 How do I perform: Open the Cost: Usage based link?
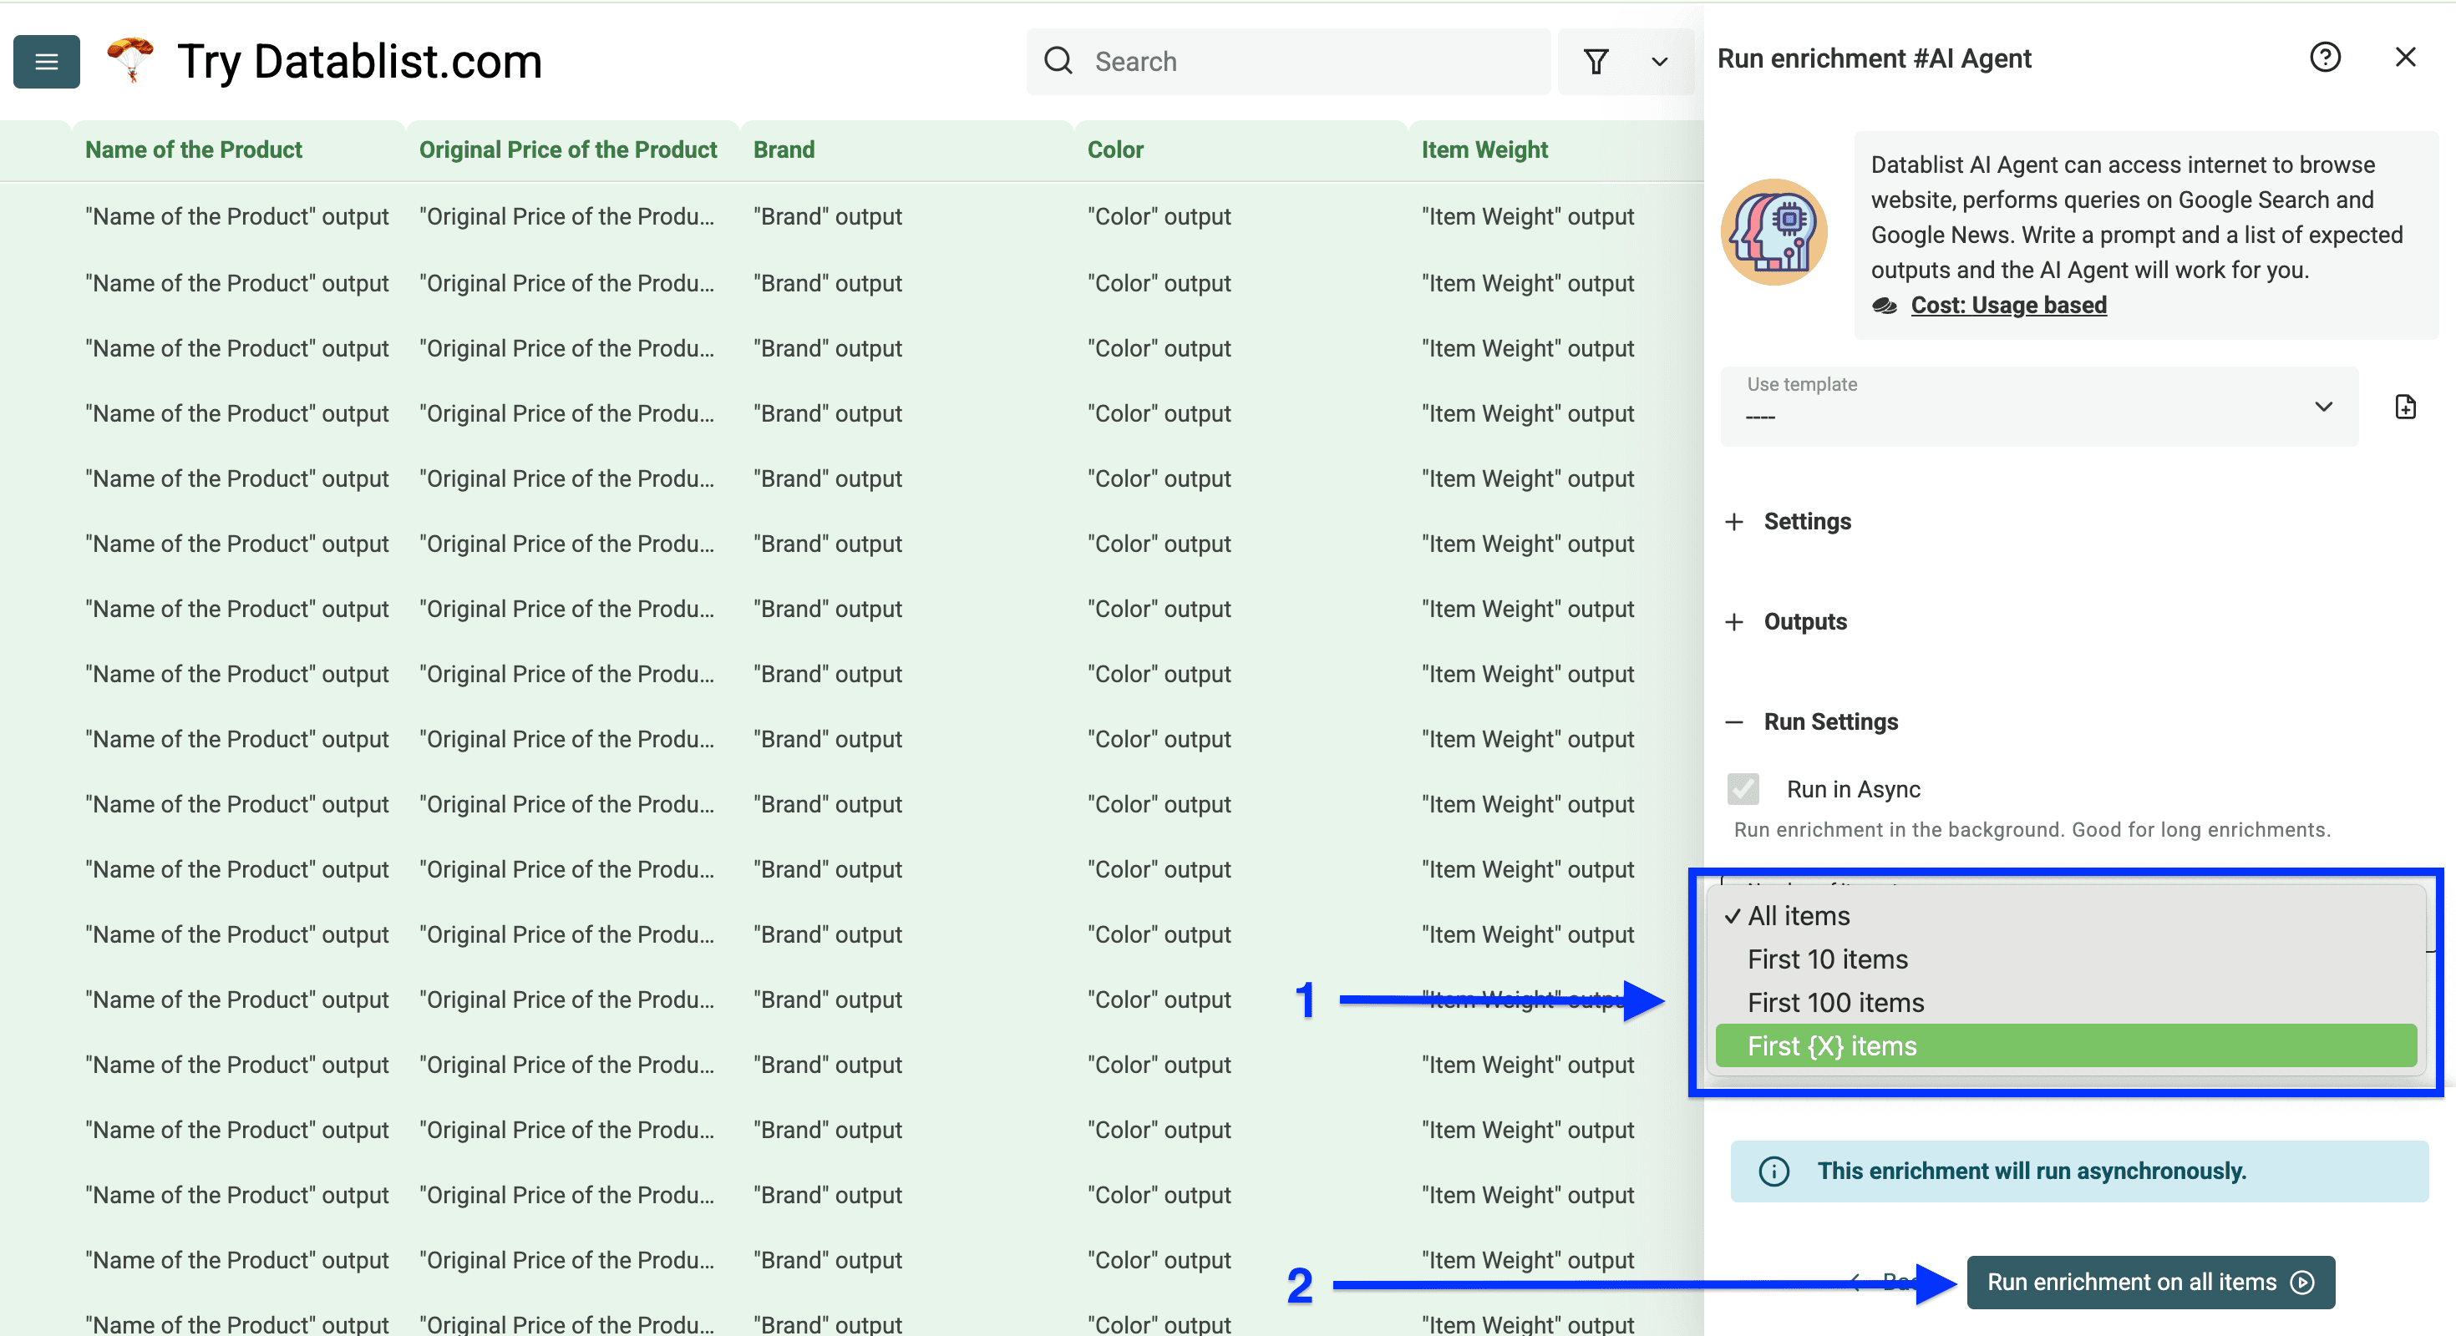2008,305
